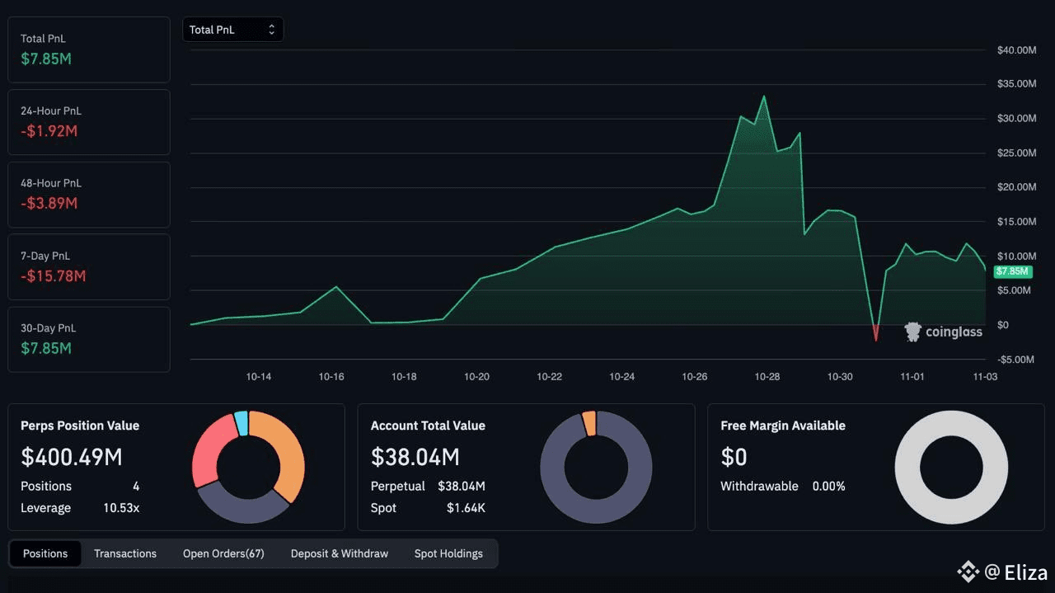Switch to the Positions tab
The image size is (1055, 593).
(45, 553)
